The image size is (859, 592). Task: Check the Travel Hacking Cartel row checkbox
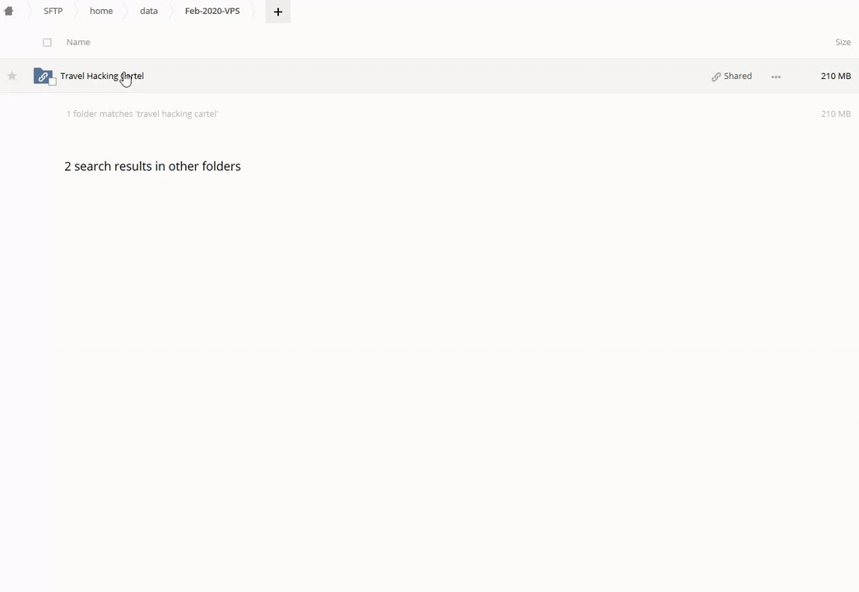point(53,81)
